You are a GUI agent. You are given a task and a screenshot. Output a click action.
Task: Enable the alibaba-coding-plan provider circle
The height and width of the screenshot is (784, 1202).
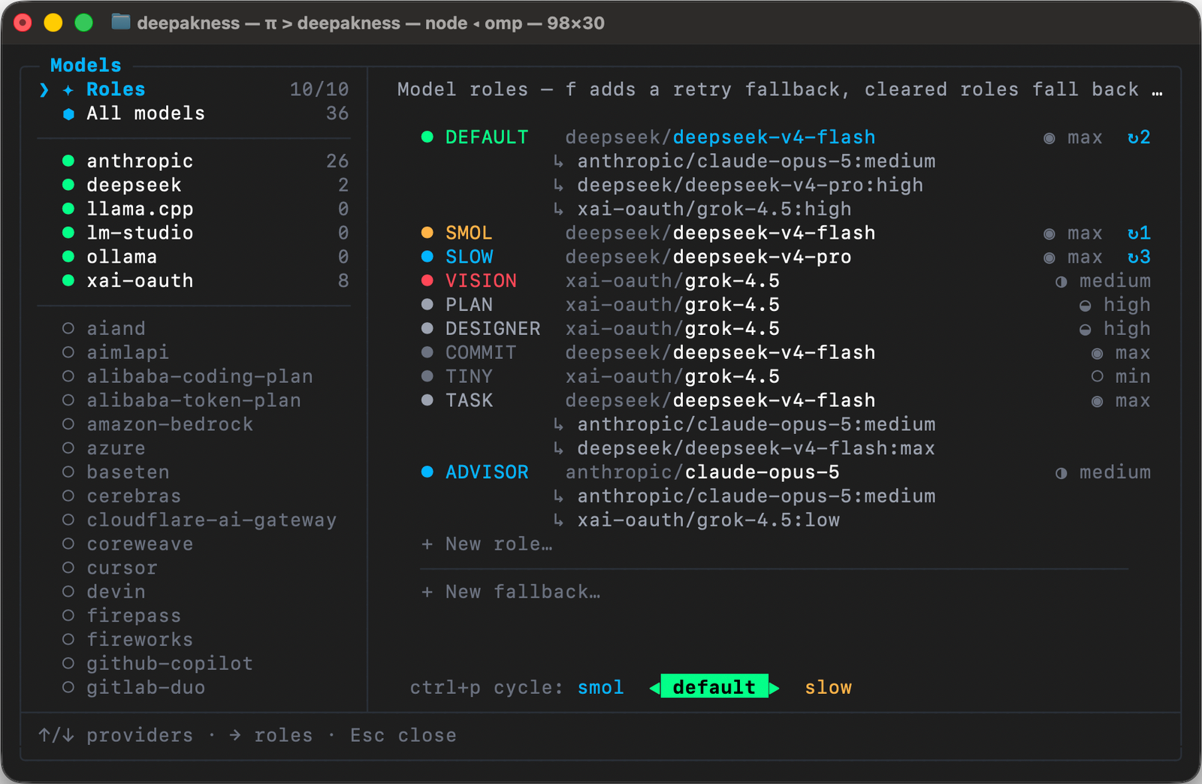tap(68, 376)
